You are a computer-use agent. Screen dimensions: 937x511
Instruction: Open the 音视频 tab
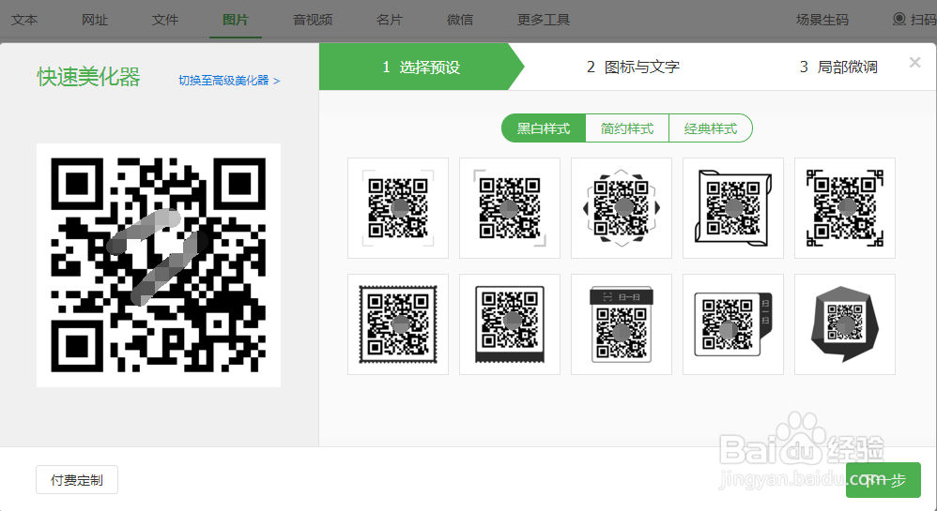pyautogui.click(x=313, y=20)
